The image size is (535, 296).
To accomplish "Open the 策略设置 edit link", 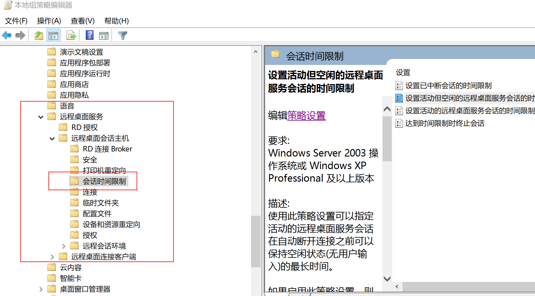I will [x=306, y=116].
